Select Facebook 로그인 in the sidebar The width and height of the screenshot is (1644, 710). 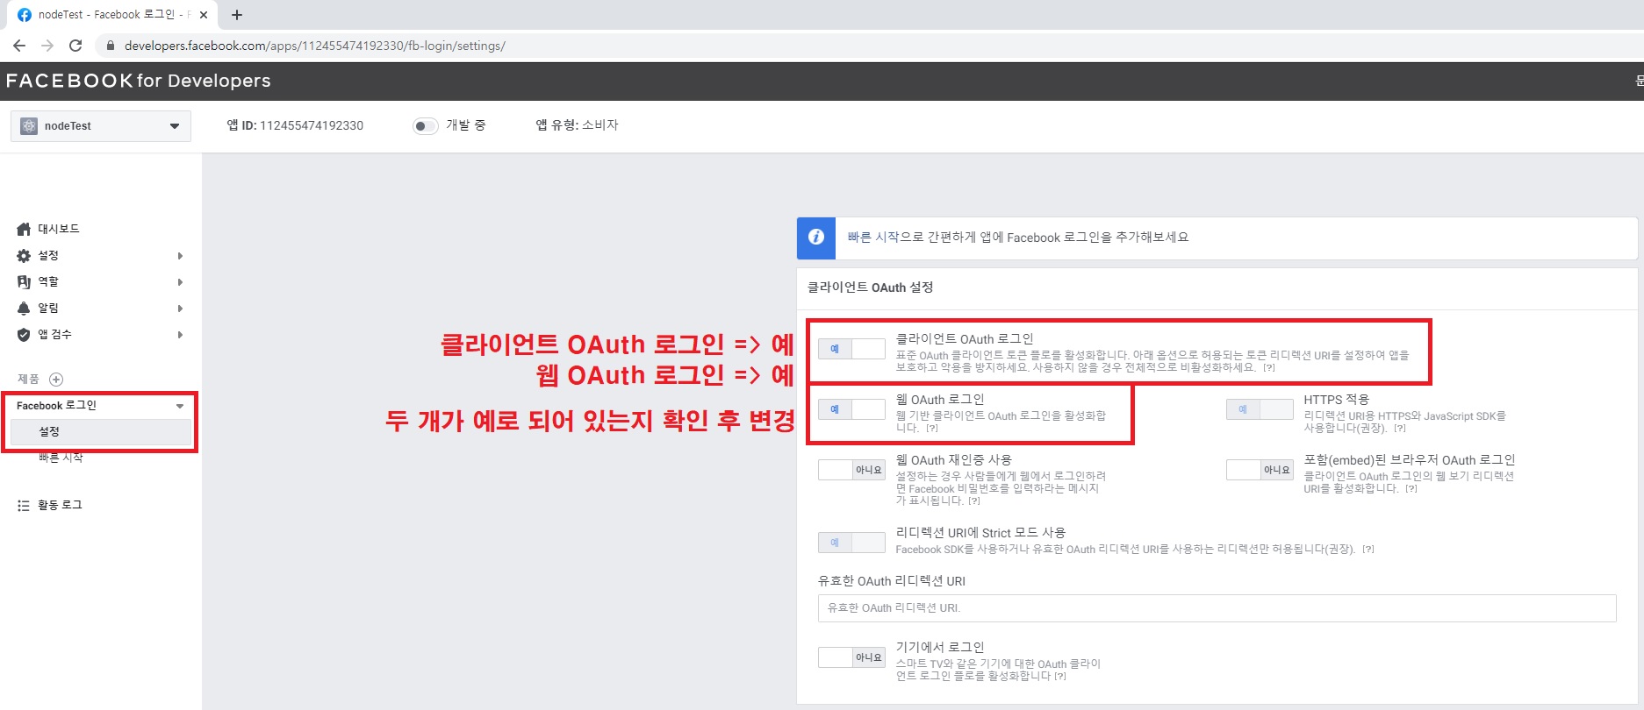tap(56, 406)
